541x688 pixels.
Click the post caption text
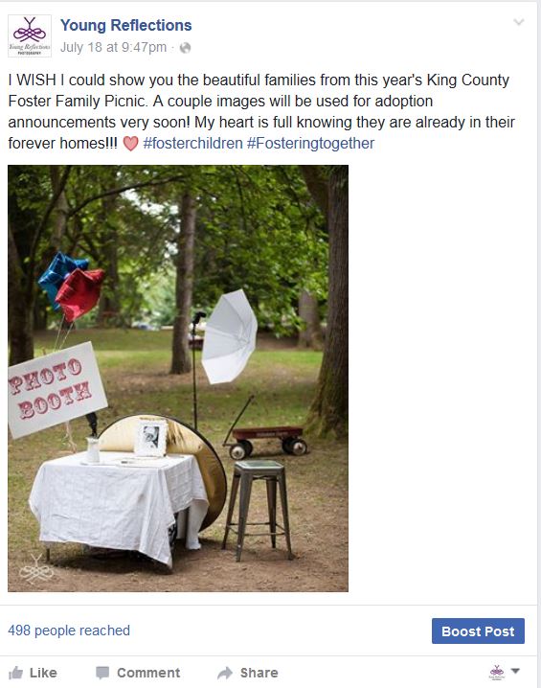pyautogui.click(x=261, y=111)
